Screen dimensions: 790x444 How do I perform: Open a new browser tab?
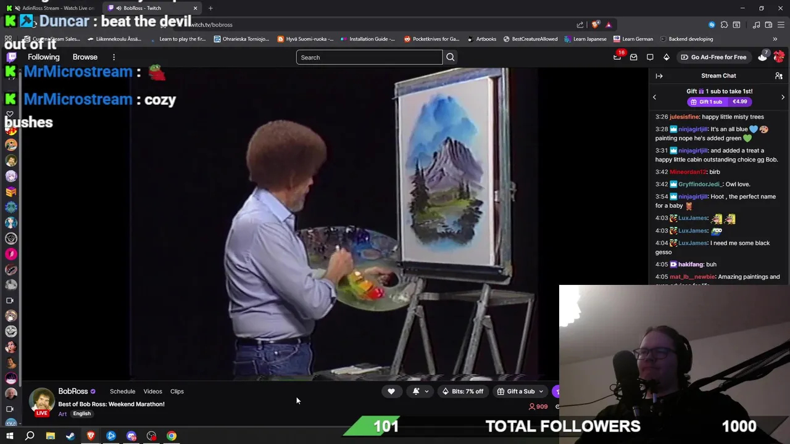[x=210, y=8]
